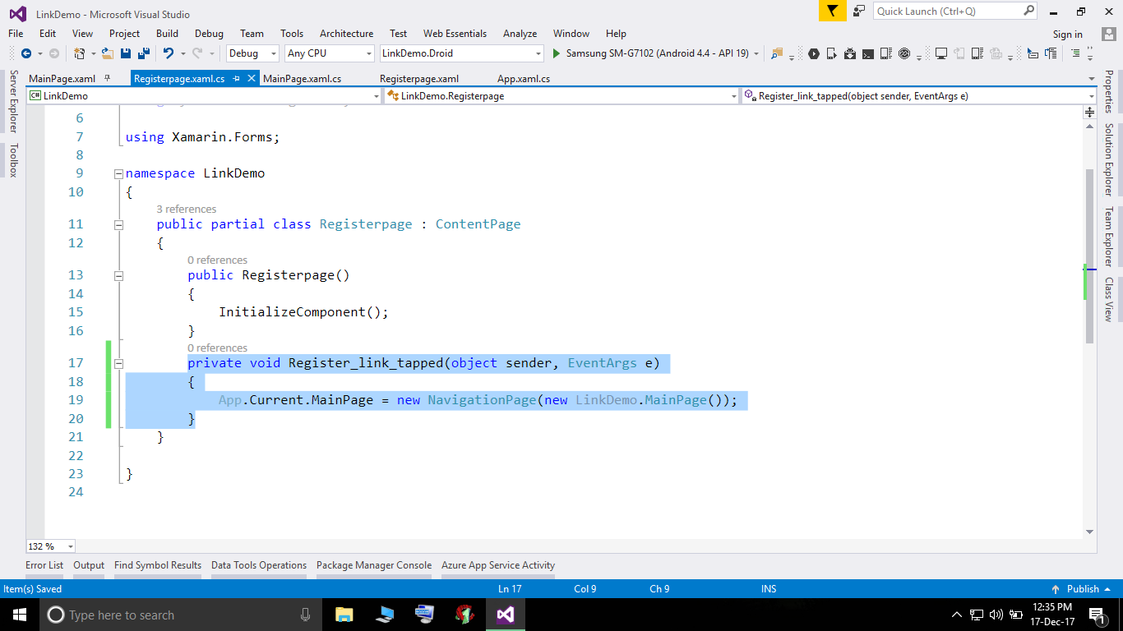Screen dimensions: 1123x631
Task: Open the Android SDK Manager icon
Action: click(x=850, y=54)
